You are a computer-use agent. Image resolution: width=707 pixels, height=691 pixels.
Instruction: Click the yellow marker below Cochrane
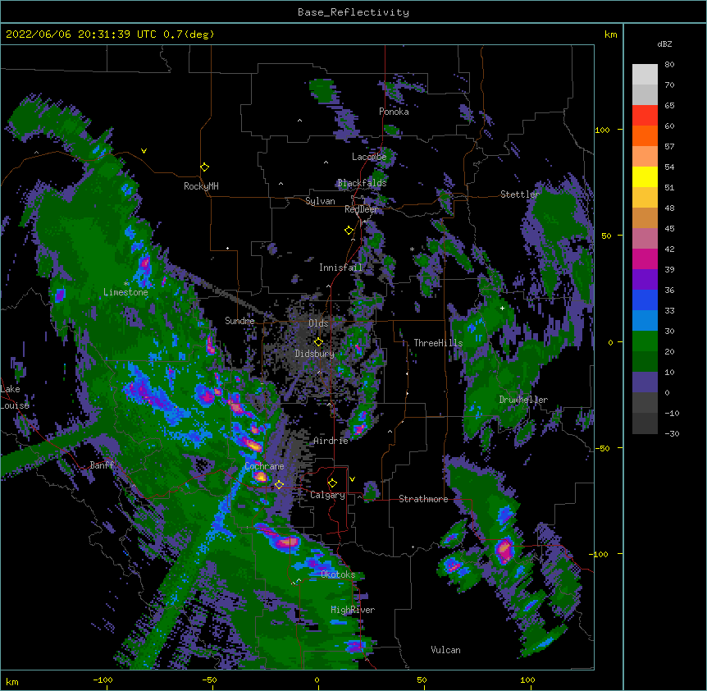(279, 484)
